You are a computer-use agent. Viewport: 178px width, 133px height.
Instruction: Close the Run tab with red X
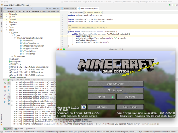pos(5,99)
